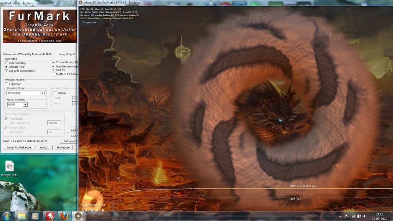Viewport: 393px width, 221px height.
Task: Enable the FurMark 1.7.0 Mode checkbox
Action: click(53, 74)
